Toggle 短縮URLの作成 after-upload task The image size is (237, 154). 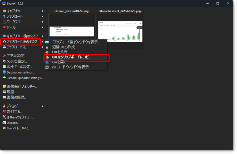63,47
